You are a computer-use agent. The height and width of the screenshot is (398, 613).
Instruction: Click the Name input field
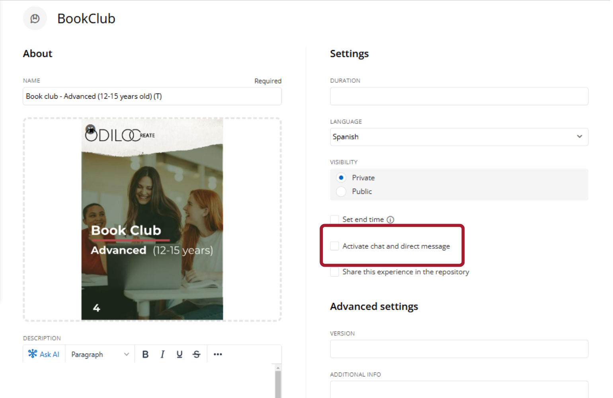pos(152,96)
